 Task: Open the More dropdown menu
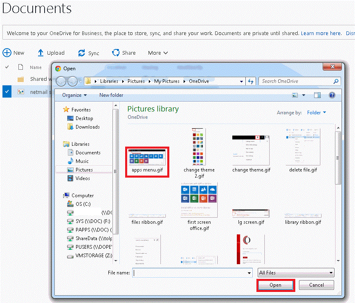tap(158, 53)
